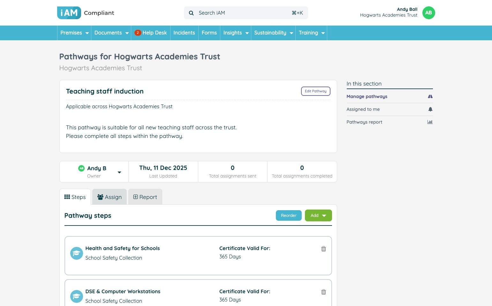492x306 pixels.
Task: Click the small AB owner avatar
Action: coord(81,168)
